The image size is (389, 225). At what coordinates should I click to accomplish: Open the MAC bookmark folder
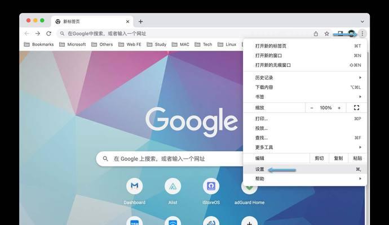(180, 44)
